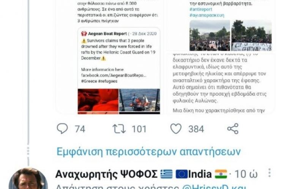Like the tweet with the heart icon
The image size is (284, 189).
point(176,129)
